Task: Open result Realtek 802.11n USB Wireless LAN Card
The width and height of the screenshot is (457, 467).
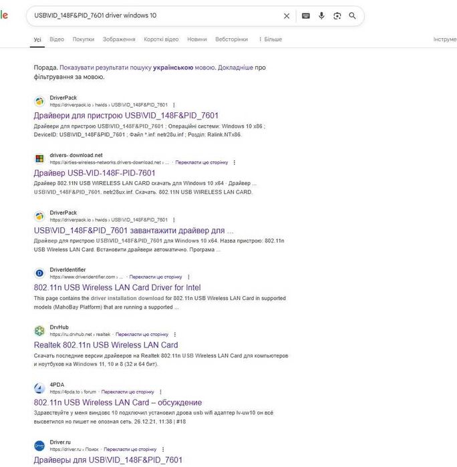Action: (106, 345)
